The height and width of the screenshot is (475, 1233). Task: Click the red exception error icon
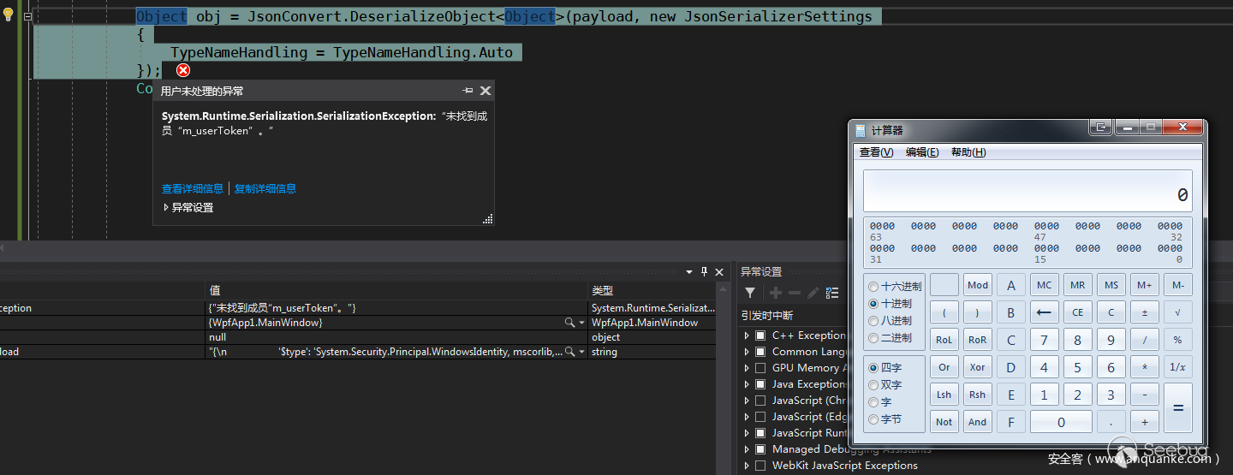pos(182,70)
